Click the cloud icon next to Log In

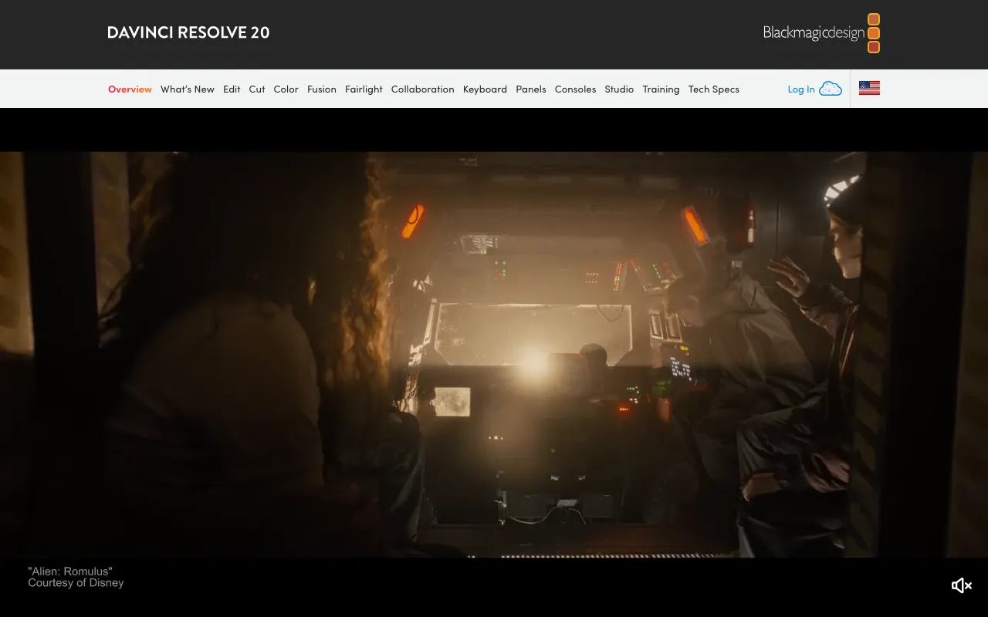point(830,88)
